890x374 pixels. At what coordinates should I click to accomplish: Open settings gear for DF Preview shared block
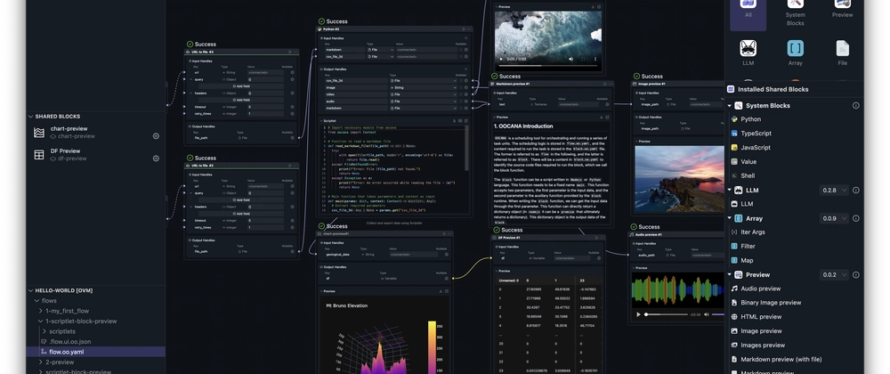pos(156,159)
